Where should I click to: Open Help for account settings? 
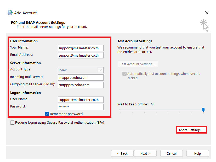pyautogui.click(x=197, y=153)
